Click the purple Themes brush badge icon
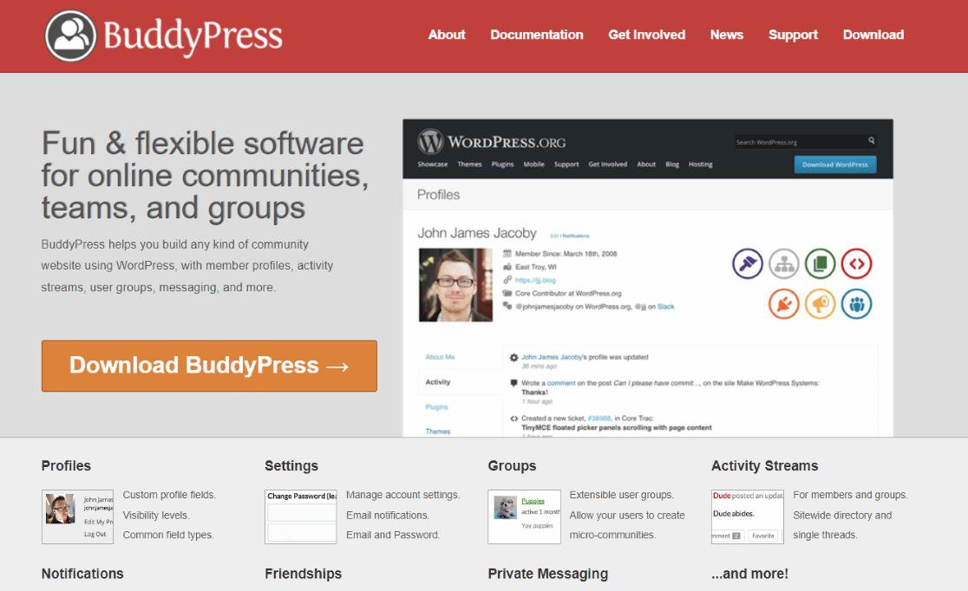The width and height of the screenshot is (968, 591). point(747,263)
